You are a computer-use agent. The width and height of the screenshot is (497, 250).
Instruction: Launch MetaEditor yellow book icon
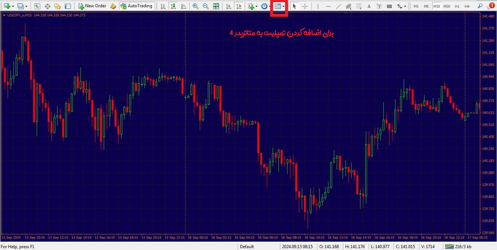pos(113,6)
